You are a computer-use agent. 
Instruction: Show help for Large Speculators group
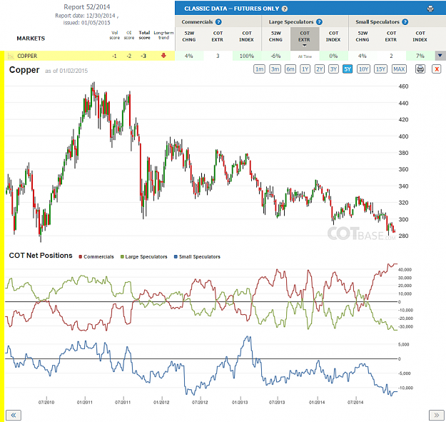(x=319, y=22)
